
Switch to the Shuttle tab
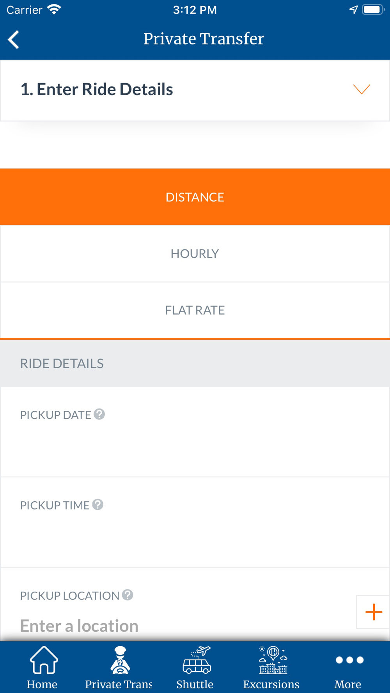click(195, 667)
